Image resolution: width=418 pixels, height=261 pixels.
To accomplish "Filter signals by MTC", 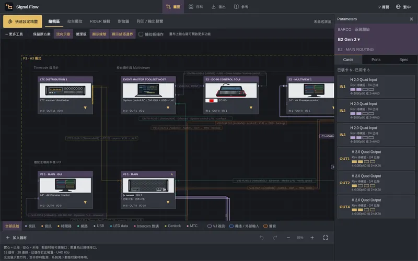I will click(192, 226).
